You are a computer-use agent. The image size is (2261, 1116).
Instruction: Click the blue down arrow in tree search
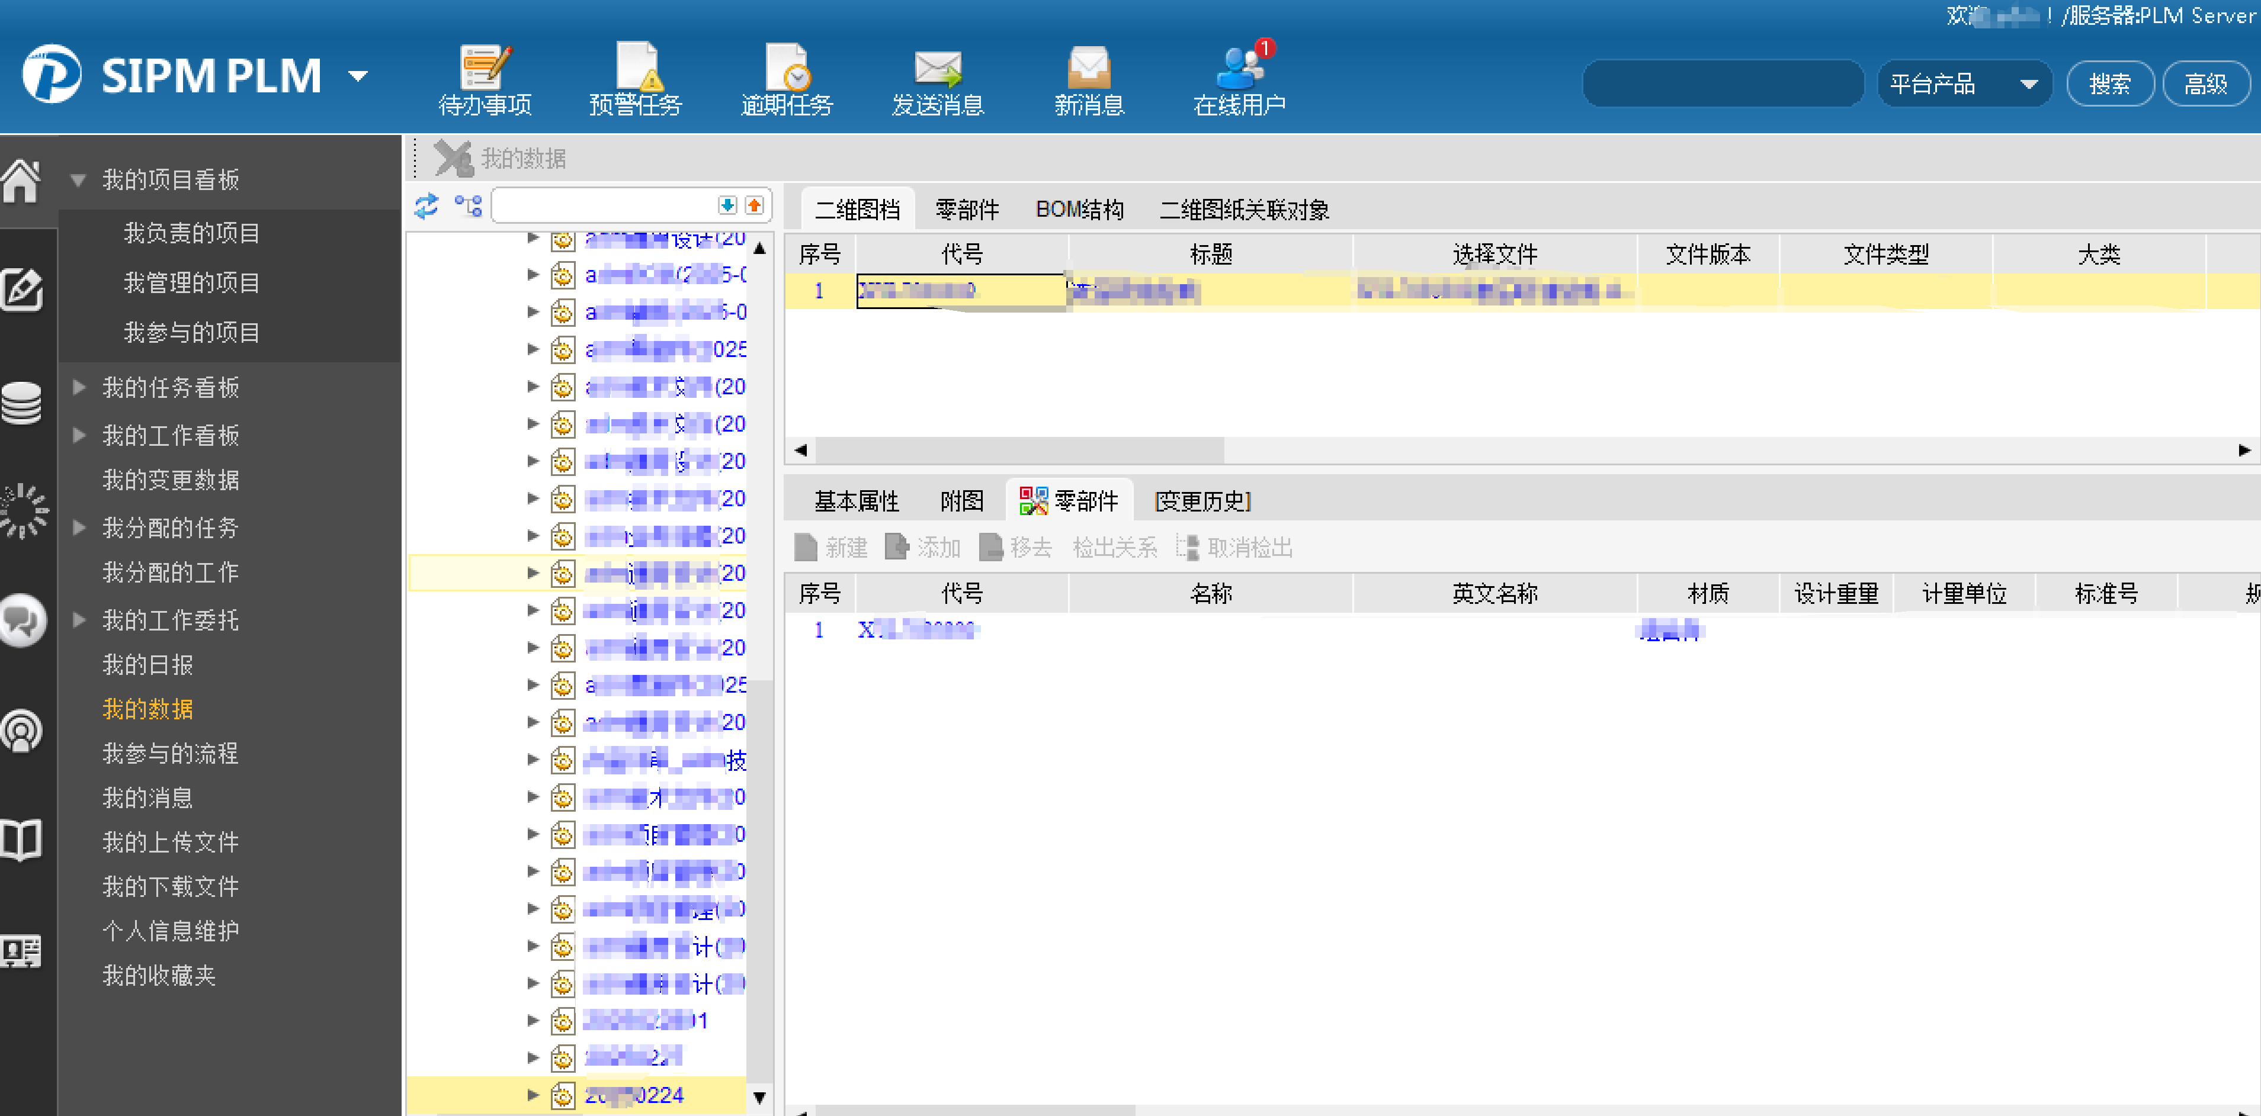pyautogui.click(x=727, y=205)
